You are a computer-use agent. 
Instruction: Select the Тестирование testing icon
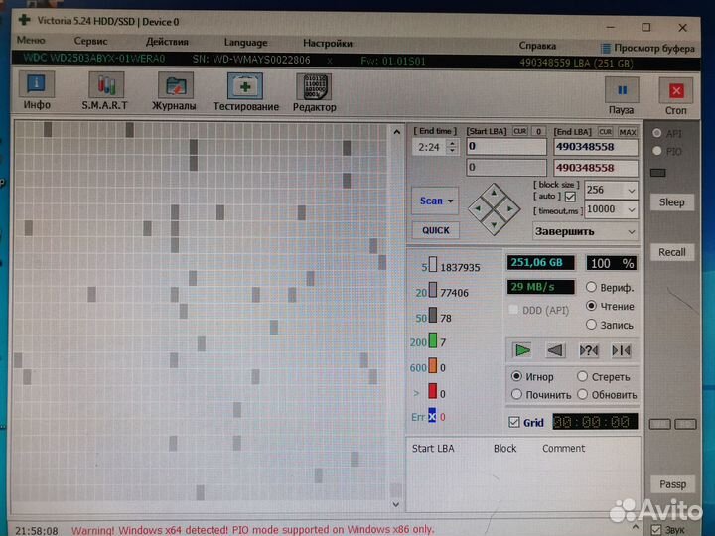(245, 88)
